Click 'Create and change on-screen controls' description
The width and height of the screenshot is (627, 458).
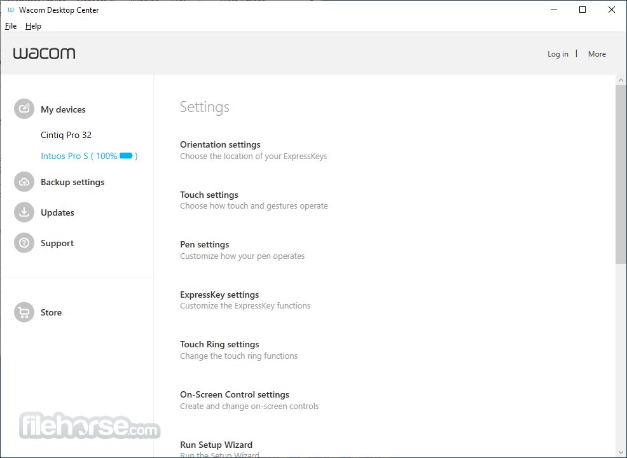(x=249, y=406)
